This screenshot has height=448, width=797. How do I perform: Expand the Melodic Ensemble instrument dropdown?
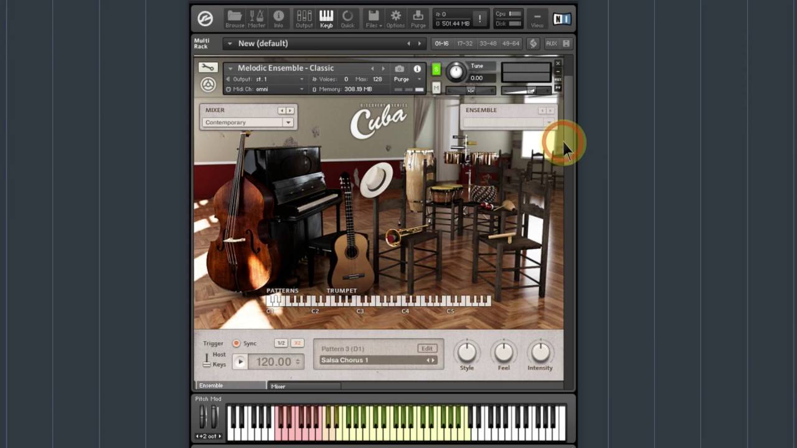click(230, 68)
